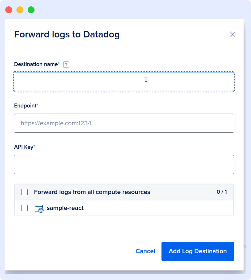Click the sample-react application icon
Screen dimensions: 251x280
pyautogui.click(x=39, y=208)
